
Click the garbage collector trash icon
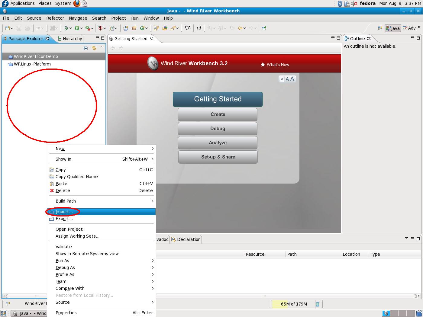[x=318, y=304]
